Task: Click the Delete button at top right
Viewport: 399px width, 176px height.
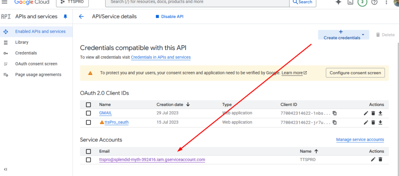Action: pyautogui.click(x=385, y=35)
